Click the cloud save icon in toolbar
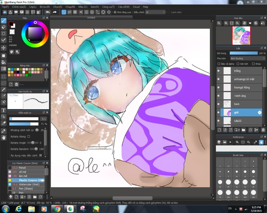267x213 pixels. click(5, 12)
